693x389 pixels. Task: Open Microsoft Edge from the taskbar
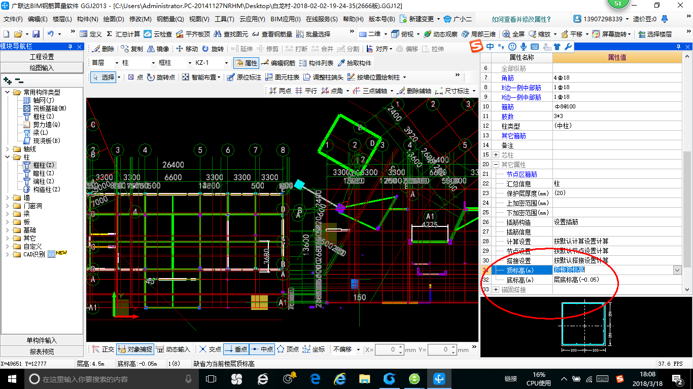(315, 378)
